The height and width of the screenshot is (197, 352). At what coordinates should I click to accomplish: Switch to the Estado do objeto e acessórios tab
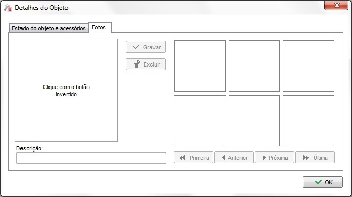[49, 28]
